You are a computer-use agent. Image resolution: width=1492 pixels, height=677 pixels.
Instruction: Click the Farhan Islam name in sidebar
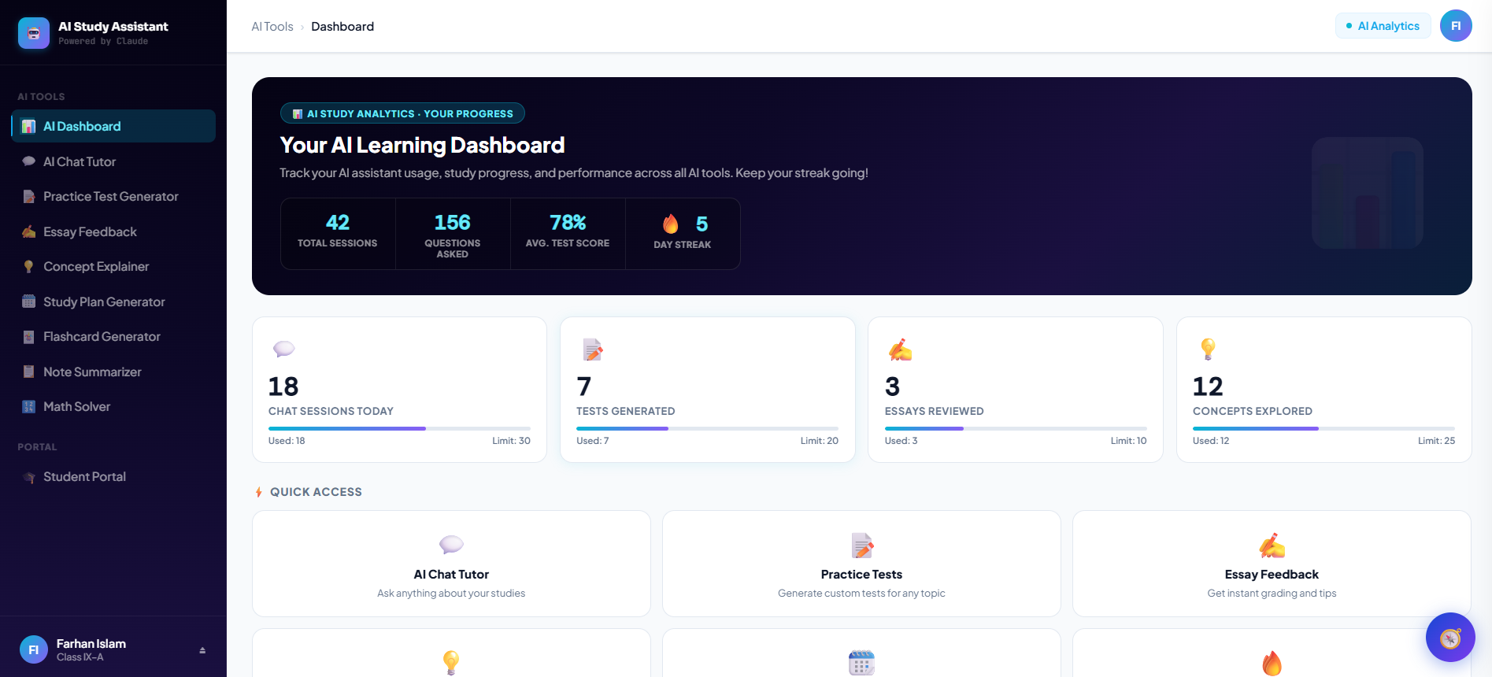pos(91,644)
